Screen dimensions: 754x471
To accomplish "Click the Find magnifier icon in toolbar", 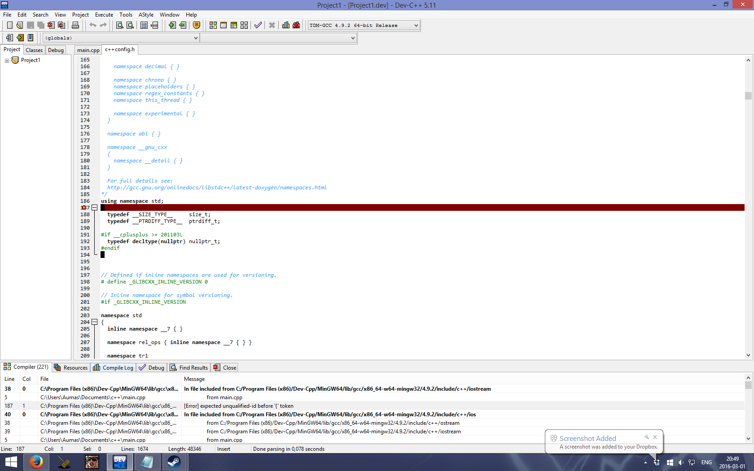I will [x=120, y=25].
